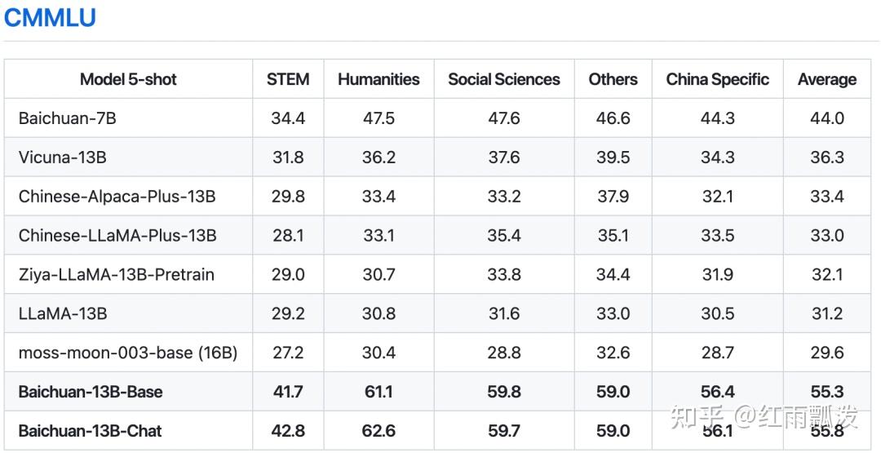Select the Social Sciences column header

[503, 79]
